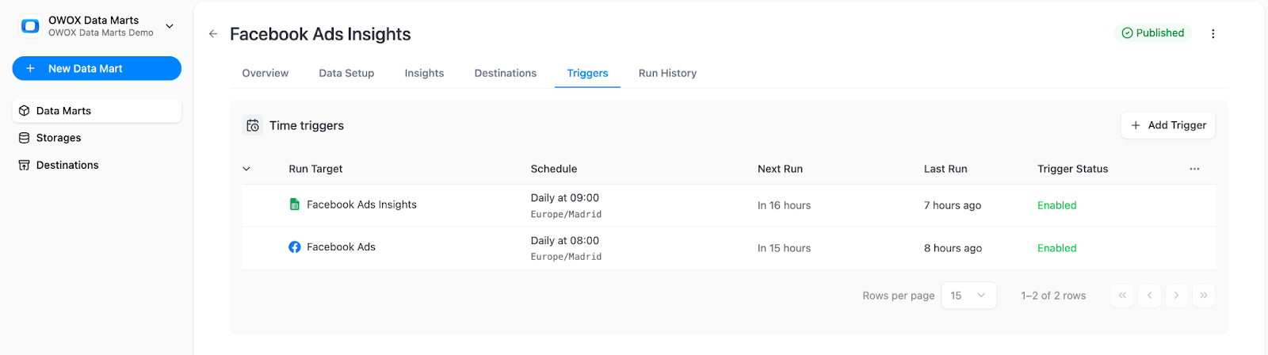Click the Add Trigger button

click(x=1168, y=125)
